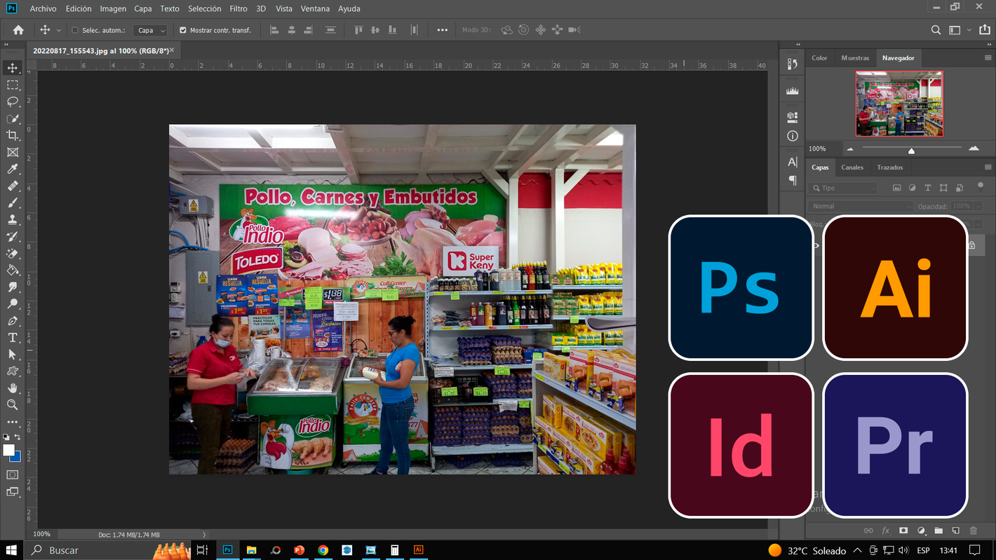
Task: Select the Quick Selection tool
Action: click(13, 118)
